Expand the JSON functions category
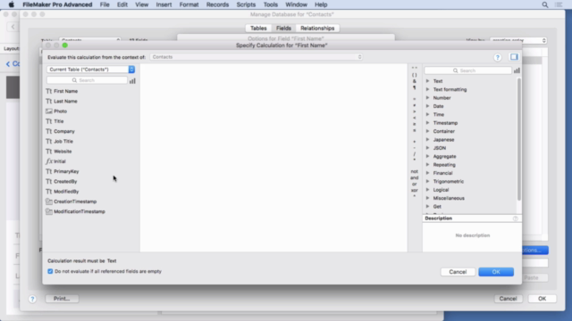The height and width of the screenshot is (321, 572). [x=427, y=148]
